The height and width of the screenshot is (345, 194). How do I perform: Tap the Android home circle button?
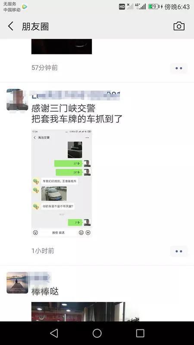coord(97,333)
